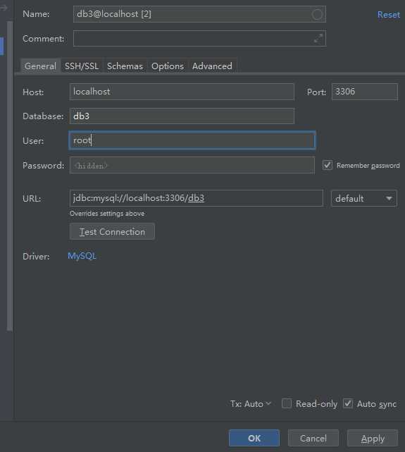
Task: Open the Tx: Auto transaction mode dropdown
Action: [x=251, y=404]
